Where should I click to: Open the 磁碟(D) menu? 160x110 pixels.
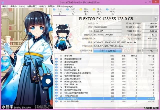click(x=42, y=6)
